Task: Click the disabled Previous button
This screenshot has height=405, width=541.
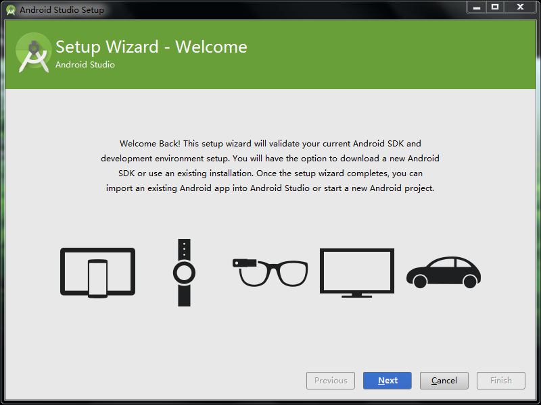Action: tap(331, 381)
